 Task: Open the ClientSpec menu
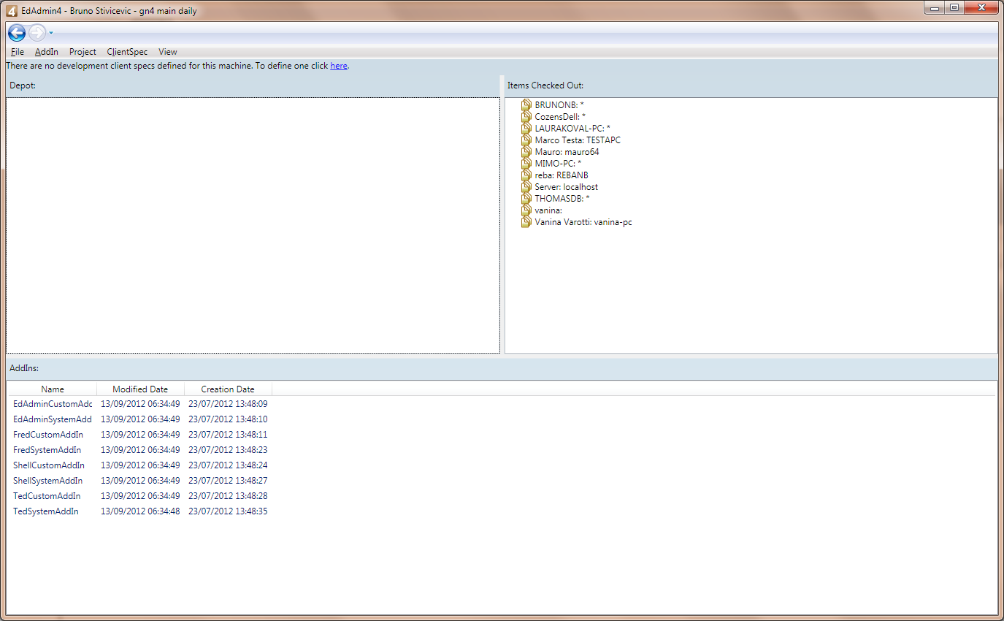pyautogui.click(x=127, y=52)
